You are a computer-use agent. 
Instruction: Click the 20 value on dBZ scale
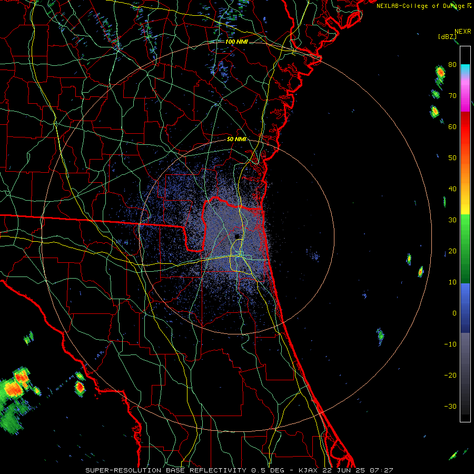452,251
